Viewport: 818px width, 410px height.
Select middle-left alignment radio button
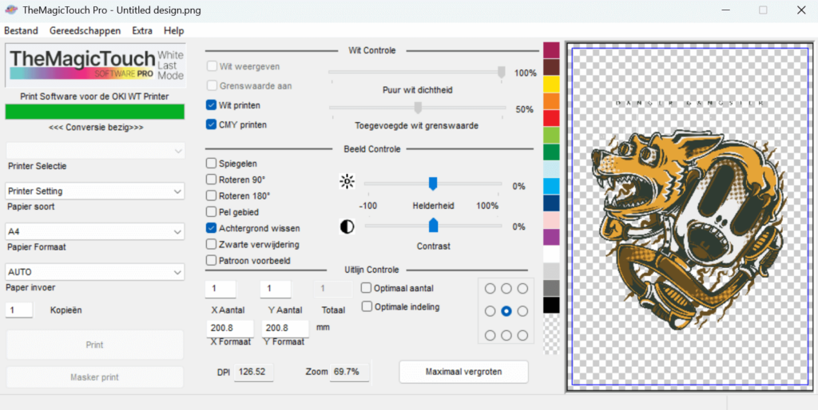tap(490, 311)
